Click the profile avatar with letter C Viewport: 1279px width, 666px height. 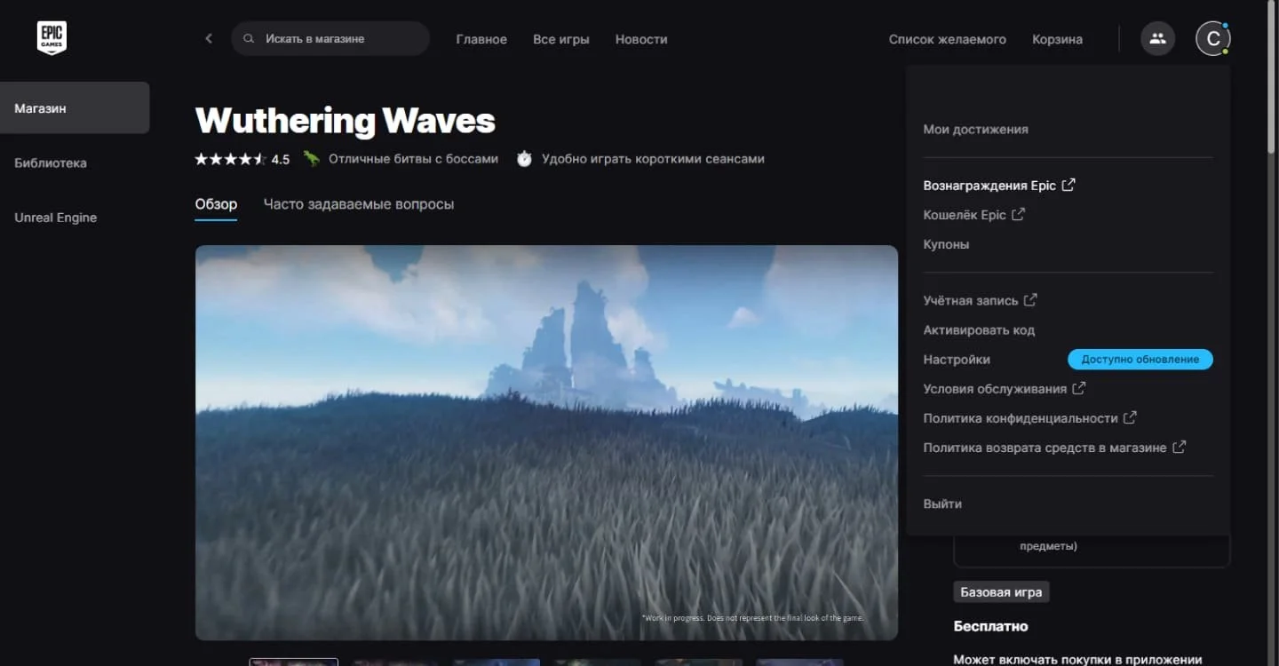click(1213, 39)
